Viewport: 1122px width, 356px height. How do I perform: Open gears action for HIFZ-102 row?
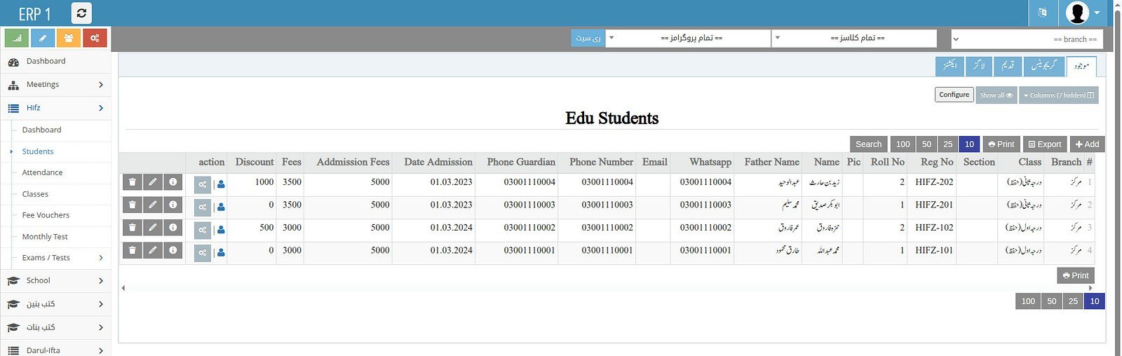point(202,229)
